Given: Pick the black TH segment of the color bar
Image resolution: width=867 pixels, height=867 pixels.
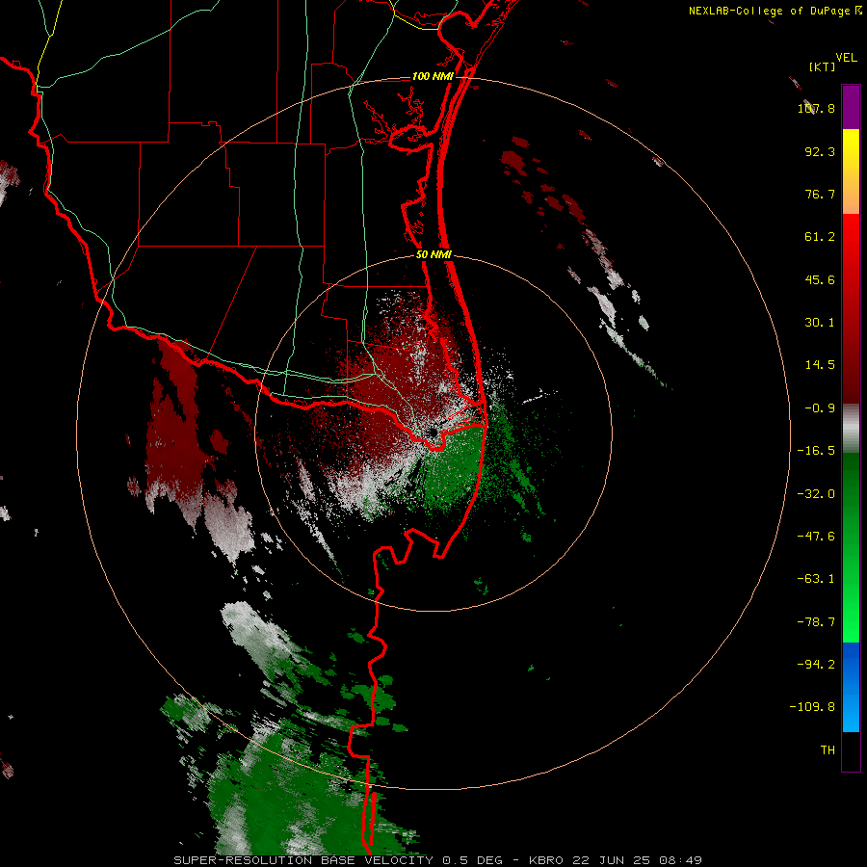Looking at the screenshot, I should (851, 750).
